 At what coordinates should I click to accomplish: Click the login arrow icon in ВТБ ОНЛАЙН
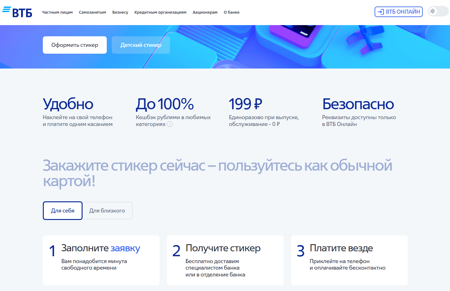pyautogui.click(x=381, y=12)
